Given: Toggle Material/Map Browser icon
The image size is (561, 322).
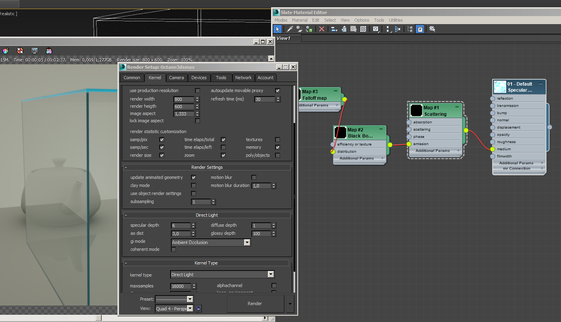Looking at the screenshot, I should pyautogui.click(x=410, y=29).
